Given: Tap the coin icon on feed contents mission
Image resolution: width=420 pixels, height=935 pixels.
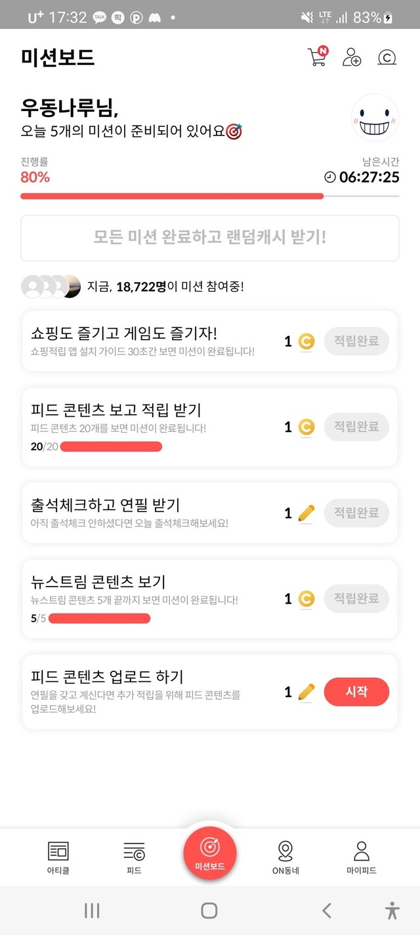Looking at the screenshot, I should coord(306,428).
